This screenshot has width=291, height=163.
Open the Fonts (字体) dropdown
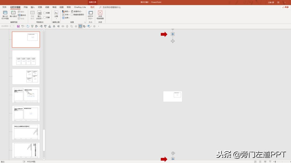point(66,15)
